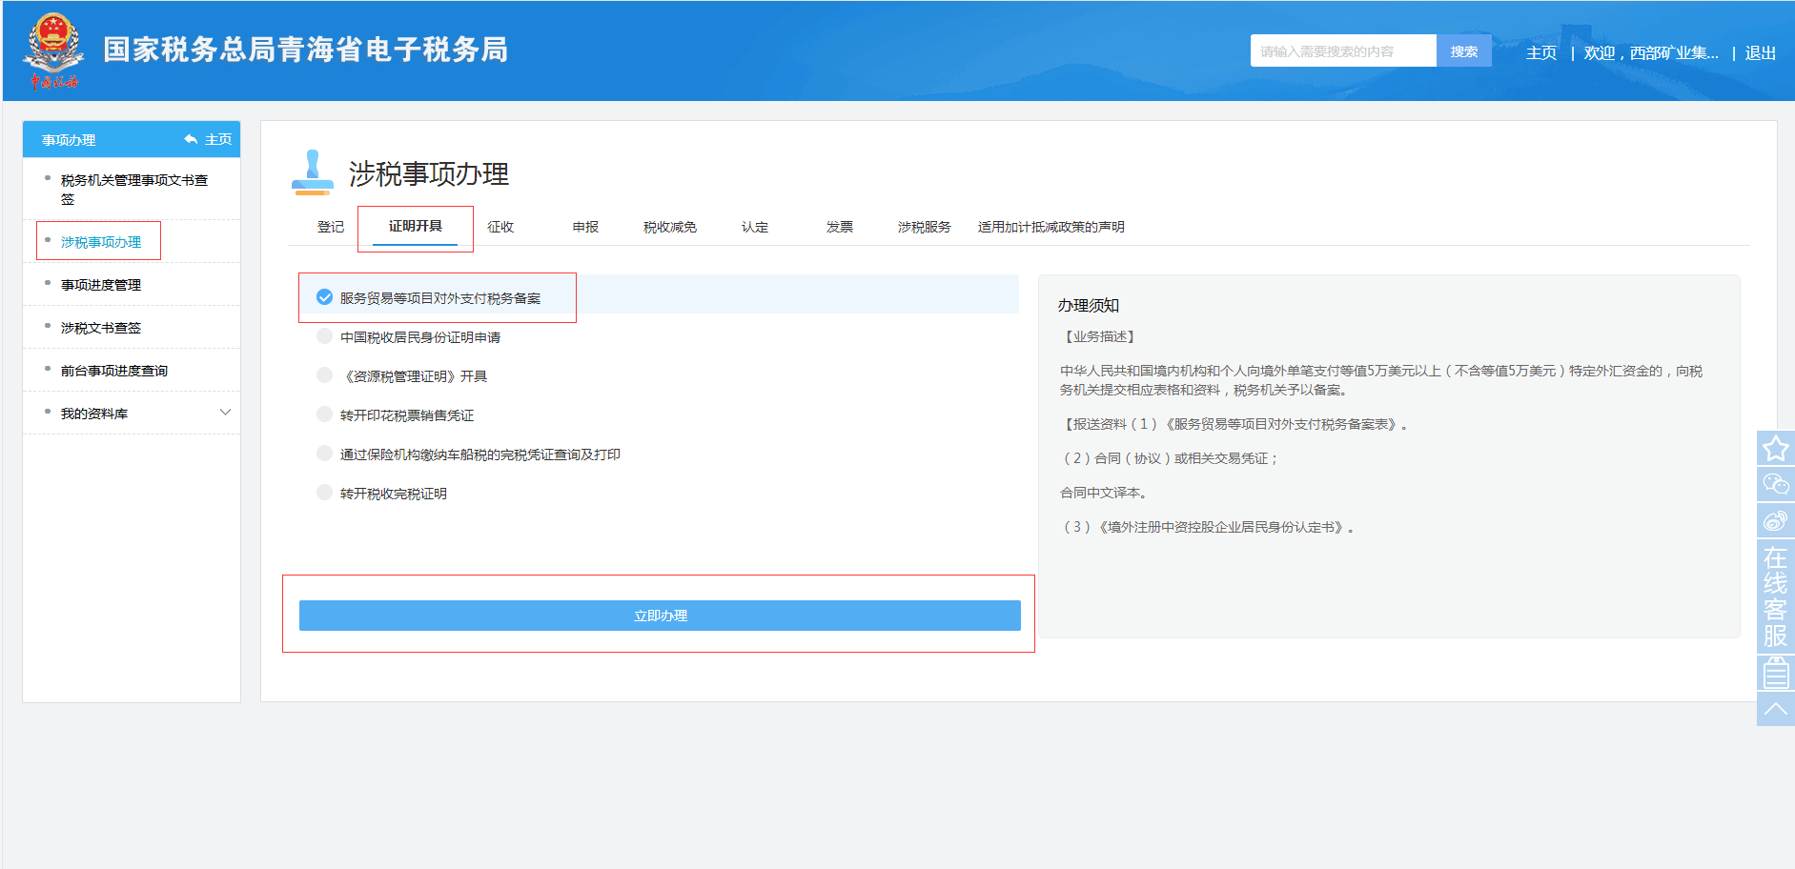
Task: Switch to the 发票 tab
Action: (839, 227)
